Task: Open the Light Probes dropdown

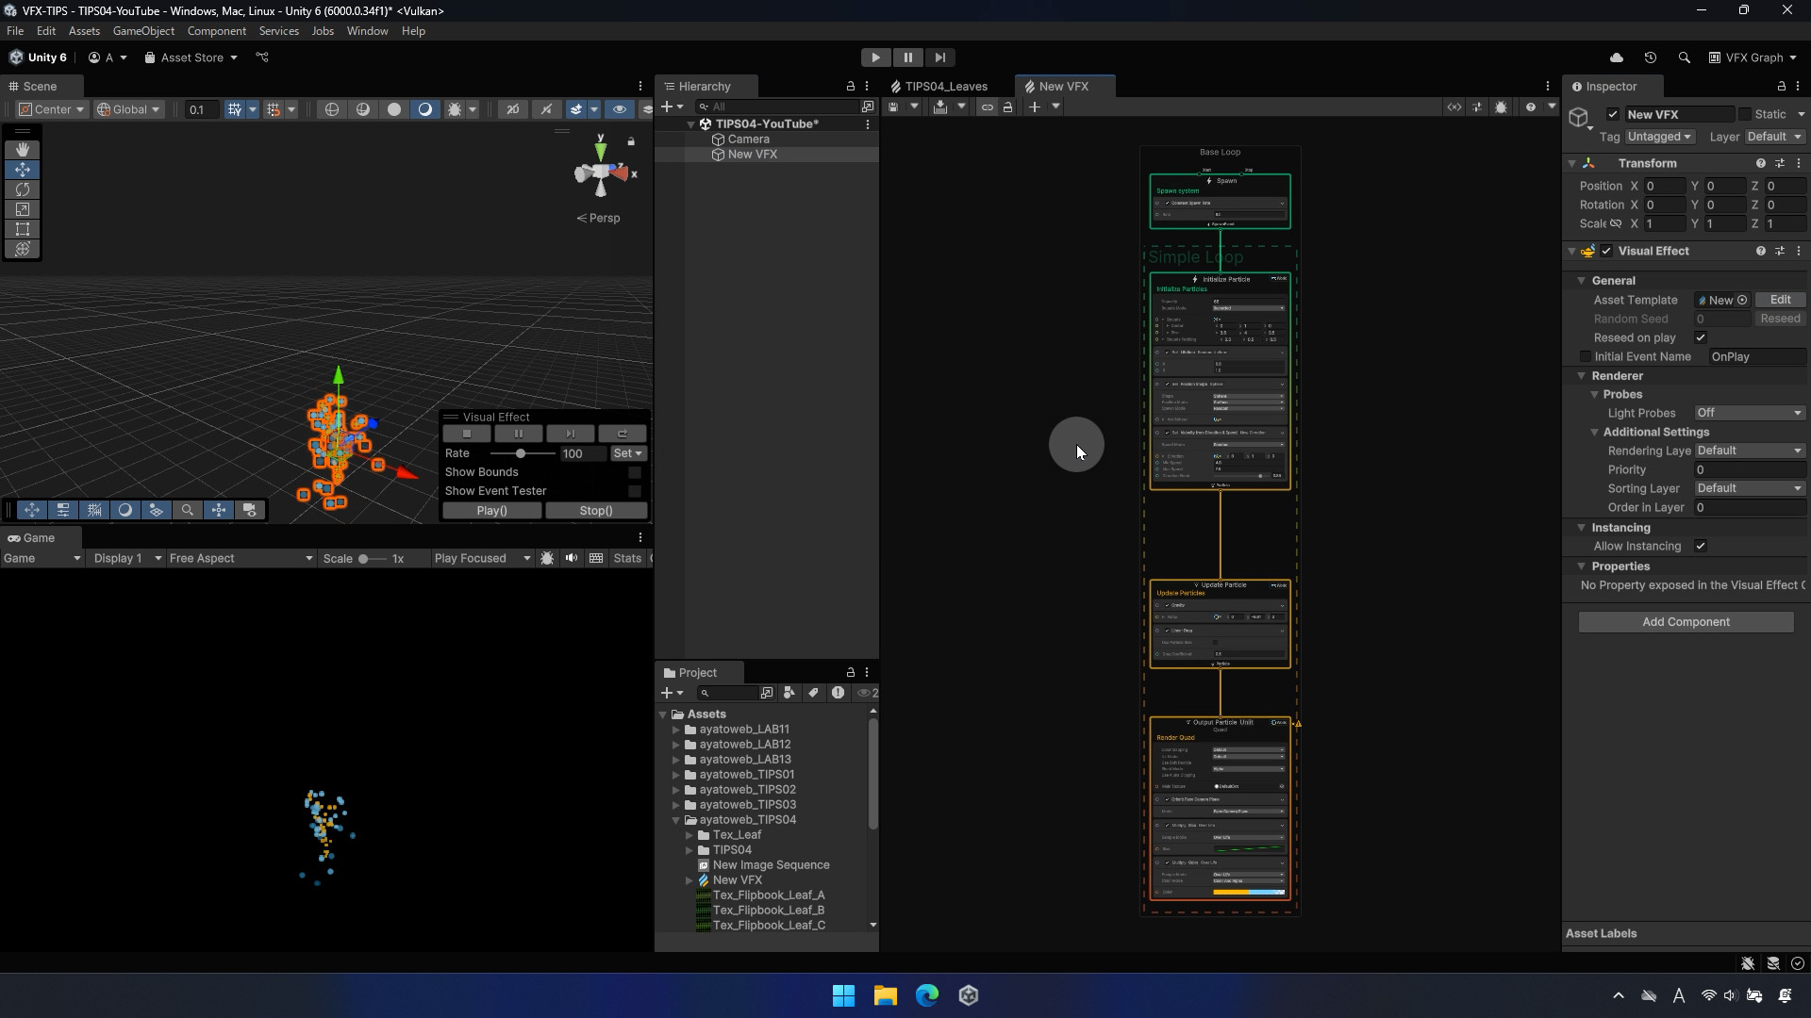Action: (x=1749, y=413)
